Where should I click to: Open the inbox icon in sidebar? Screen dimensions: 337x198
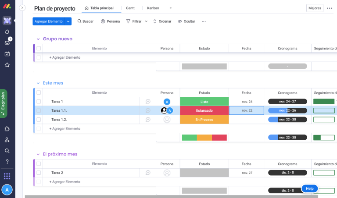point(7,42)
